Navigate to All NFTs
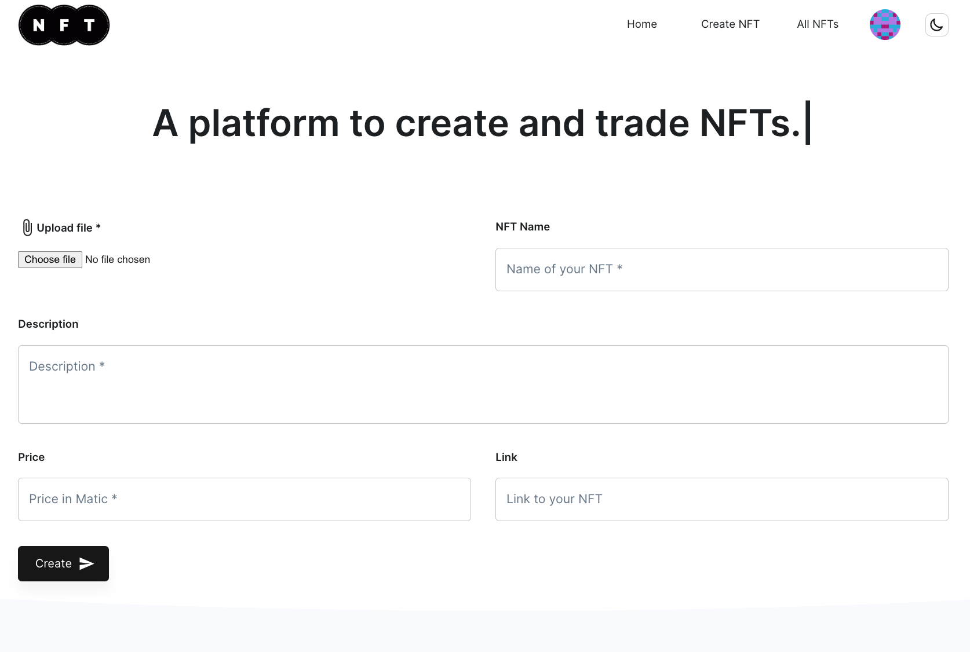 pyautogui.click(x=818, y=24)
